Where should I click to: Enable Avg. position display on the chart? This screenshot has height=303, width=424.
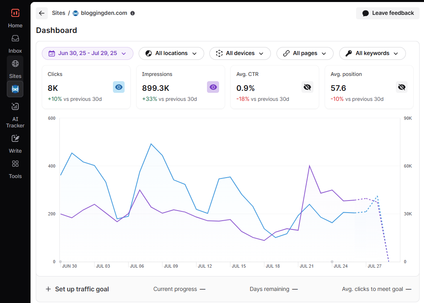pyautogui.click(x=401, y=87)
